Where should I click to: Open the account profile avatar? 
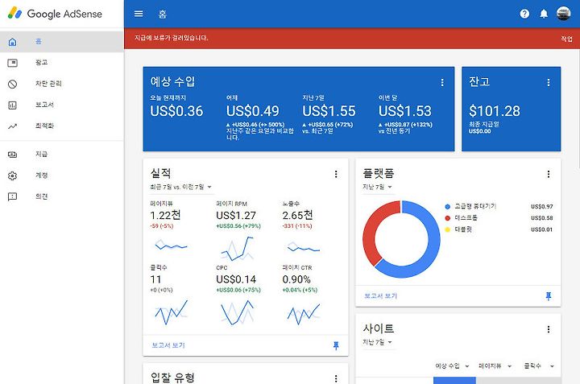click(563, 14)
